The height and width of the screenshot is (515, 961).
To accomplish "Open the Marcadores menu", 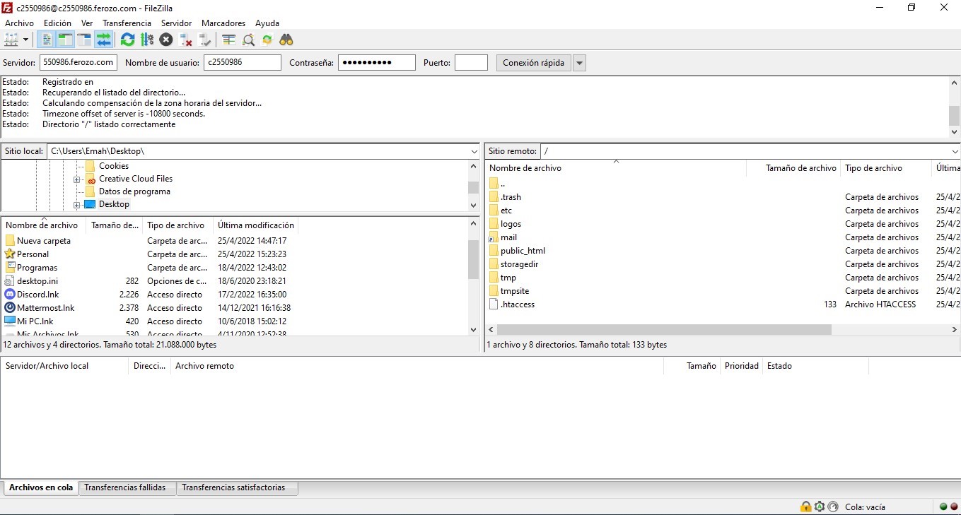I will pos(222,23).
